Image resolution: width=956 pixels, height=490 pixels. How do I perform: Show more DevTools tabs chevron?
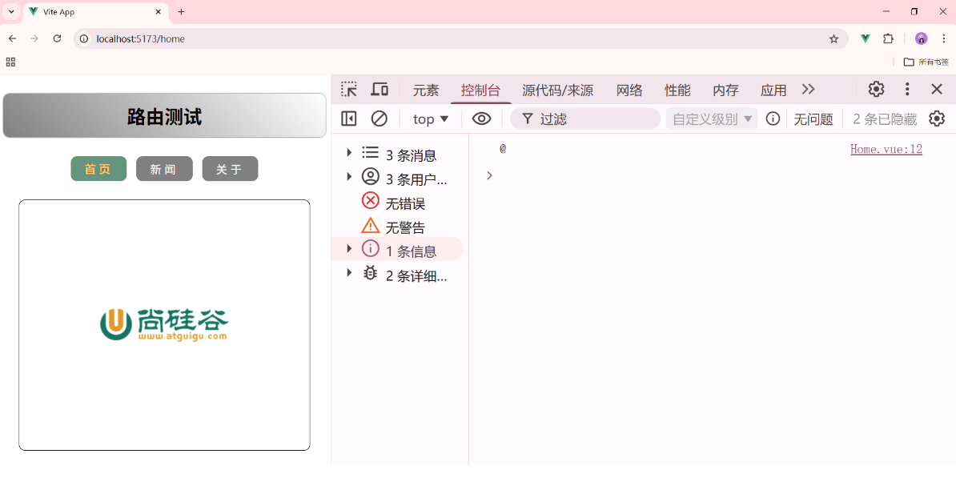click(809, 90)
